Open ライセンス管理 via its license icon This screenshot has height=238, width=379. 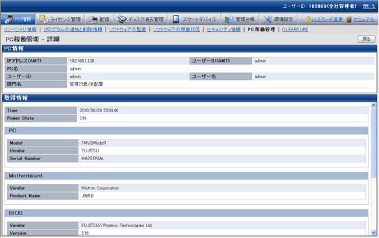point(43,19)
